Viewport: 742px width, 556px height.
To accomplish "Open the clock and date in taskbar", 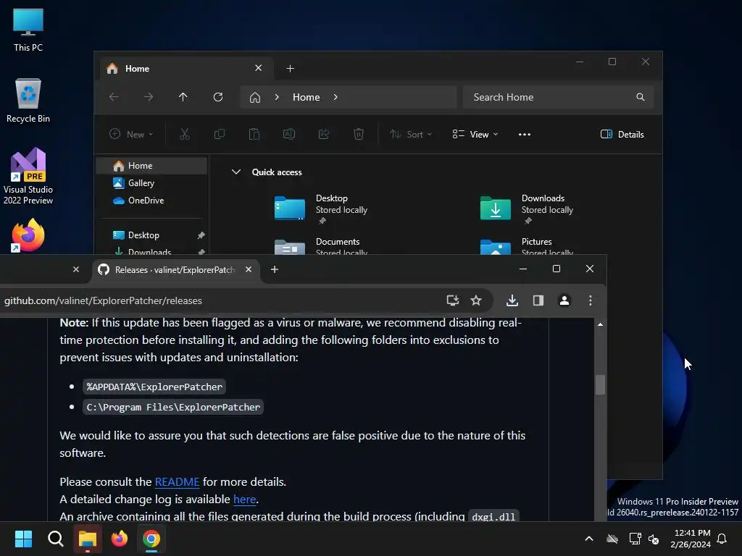I will point(690,539).
